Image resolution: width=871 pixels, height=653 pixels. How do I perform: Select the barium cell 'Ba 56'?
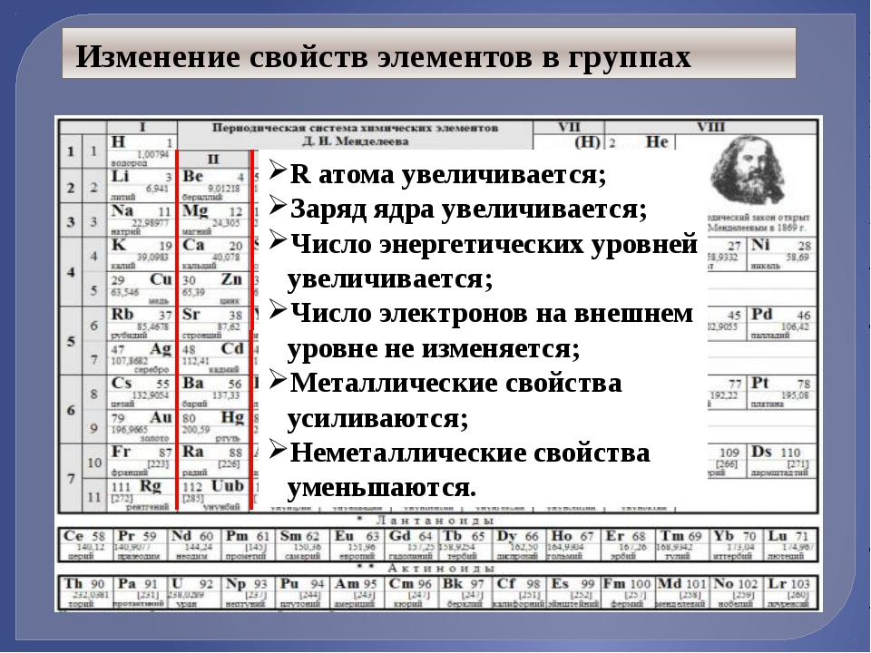pos(214,392)
